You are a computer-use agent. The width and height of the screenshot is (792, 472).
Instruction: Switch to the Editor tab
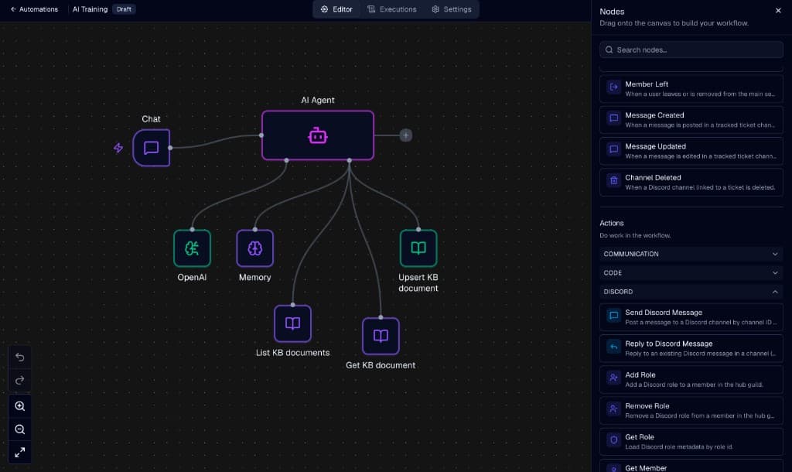[x=336, y=9]
